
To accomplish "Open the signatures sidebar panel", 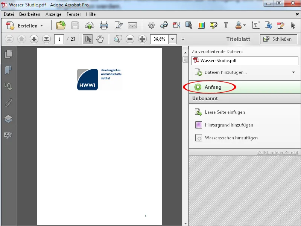I will click(8, 135).
